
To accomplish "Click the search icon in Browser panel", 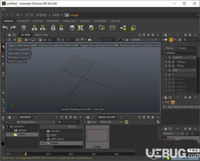I will 59,122.
